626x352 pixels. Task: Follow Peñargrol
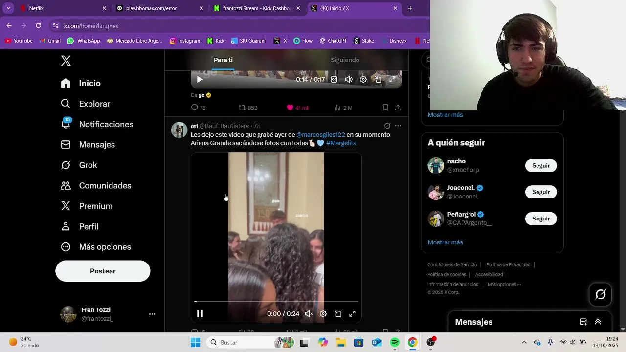pyautogui.click(x=541, y=219)
